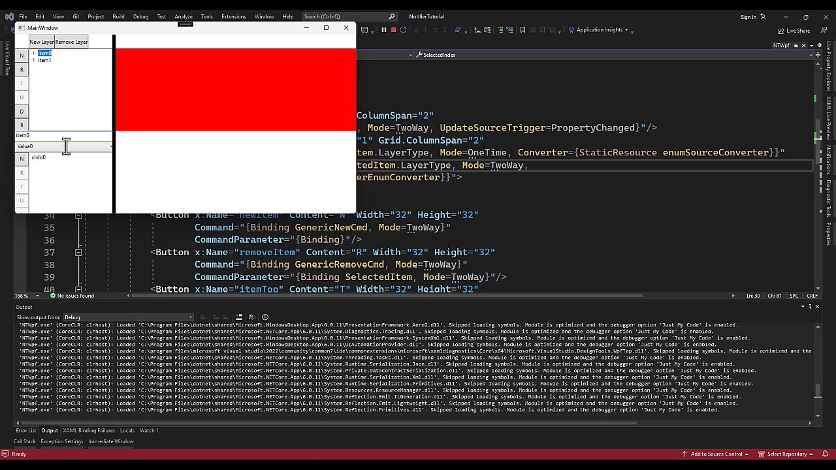Open the File menu
The width and height of the screenshot is (836, 470).
23,16
